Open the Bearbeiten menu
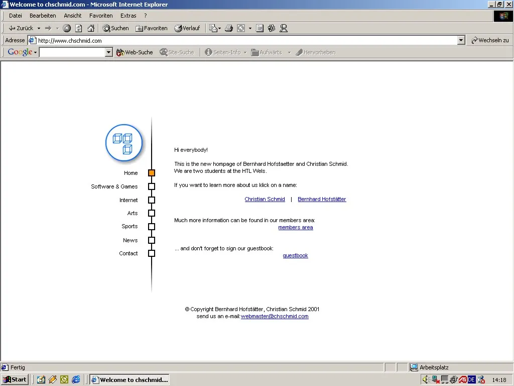This screenshot has width=514, height=386. [x=43, y=16]
